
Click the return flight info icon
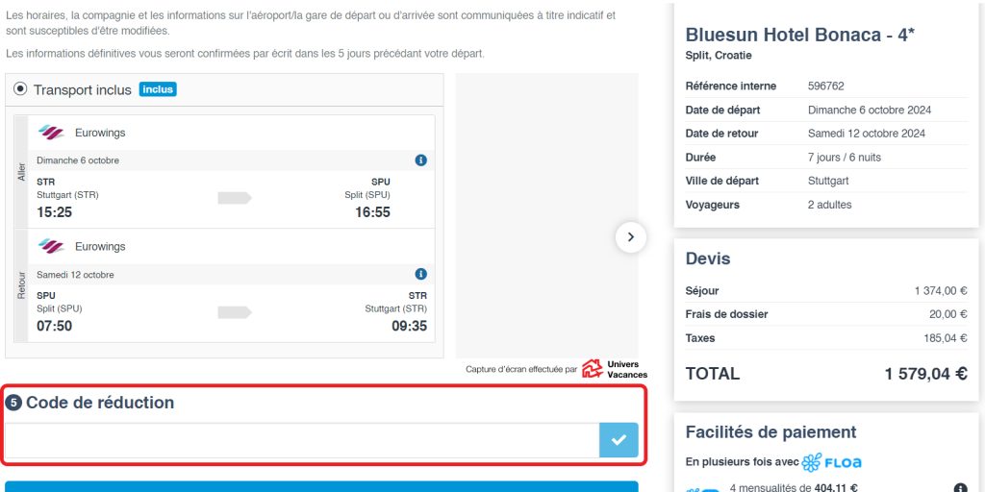point(420,275)
